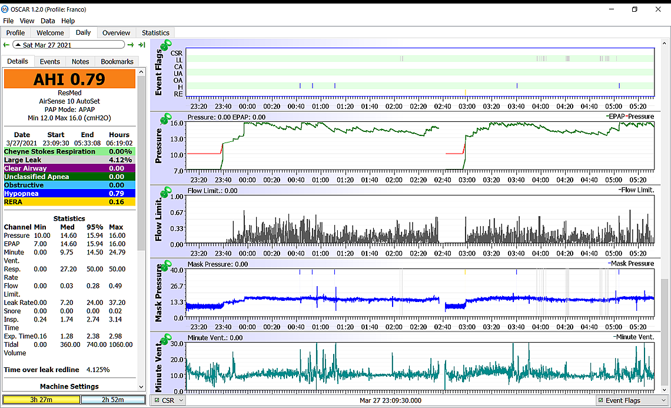Click the pin icon on Event Flags graph

166,45
